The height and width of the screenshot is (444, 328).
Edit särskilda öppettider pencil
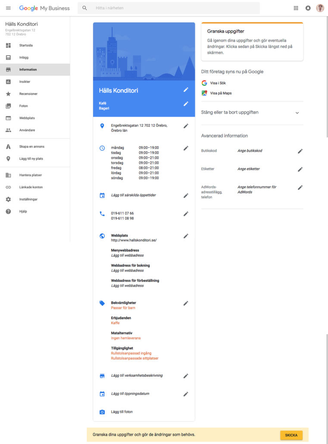coord(186,195)
